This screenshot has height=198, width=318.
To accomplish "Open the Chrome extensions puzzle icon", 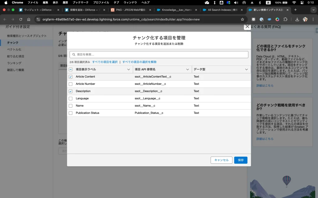I will point(285,19).
